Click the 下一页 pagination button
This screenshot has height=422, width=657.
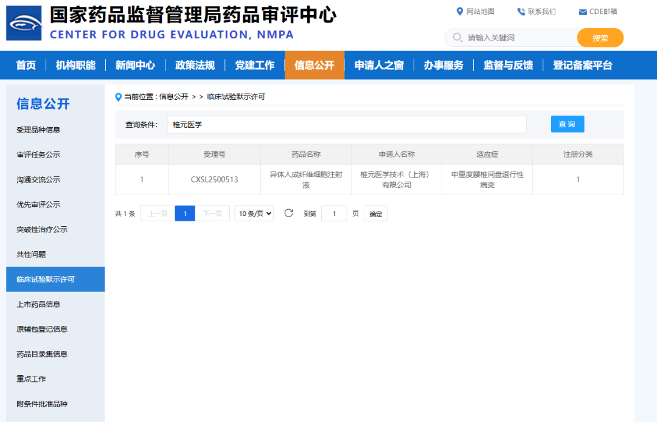pyautogui.click(x=212, y=213)
